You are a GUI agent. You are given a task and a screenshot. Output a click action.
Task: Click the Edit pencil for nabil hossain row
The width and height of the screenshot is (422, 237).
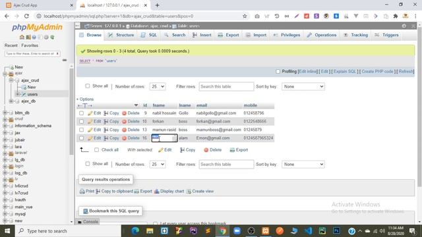pos(90,113)
